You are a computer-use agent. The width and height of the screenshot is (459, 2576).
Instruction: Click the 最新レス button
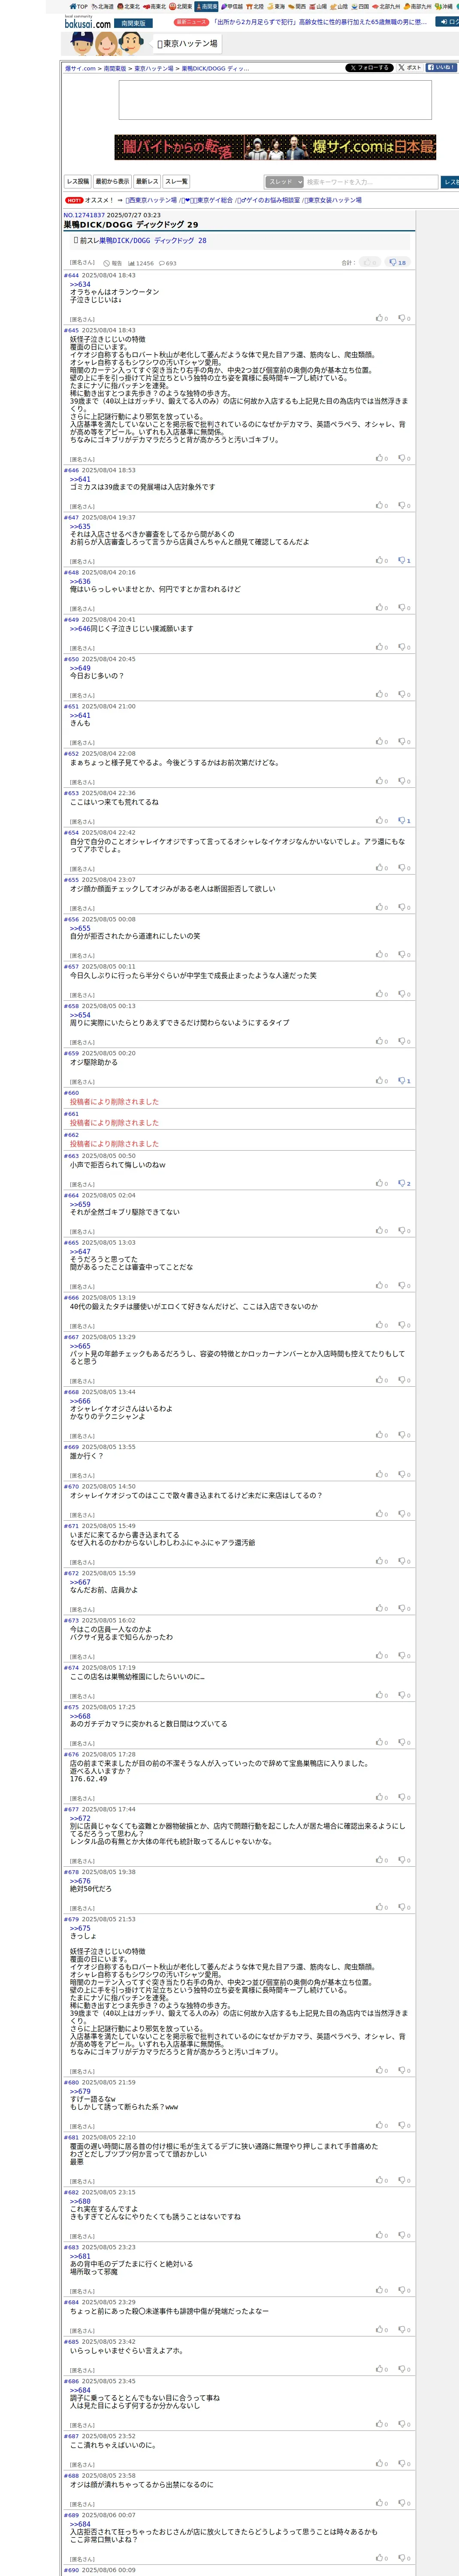(x=147, y=182)
